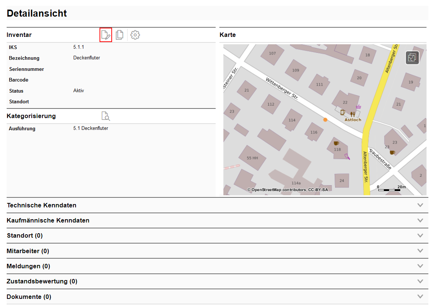
Task: Expand the Kaufmännische Kenndaten section chevron
Action: click(420, 220)
